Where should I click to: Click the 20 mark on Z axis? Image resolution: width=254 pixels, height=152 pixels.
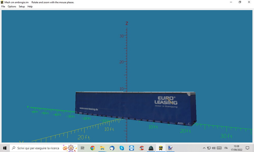(x=121, y=62)
